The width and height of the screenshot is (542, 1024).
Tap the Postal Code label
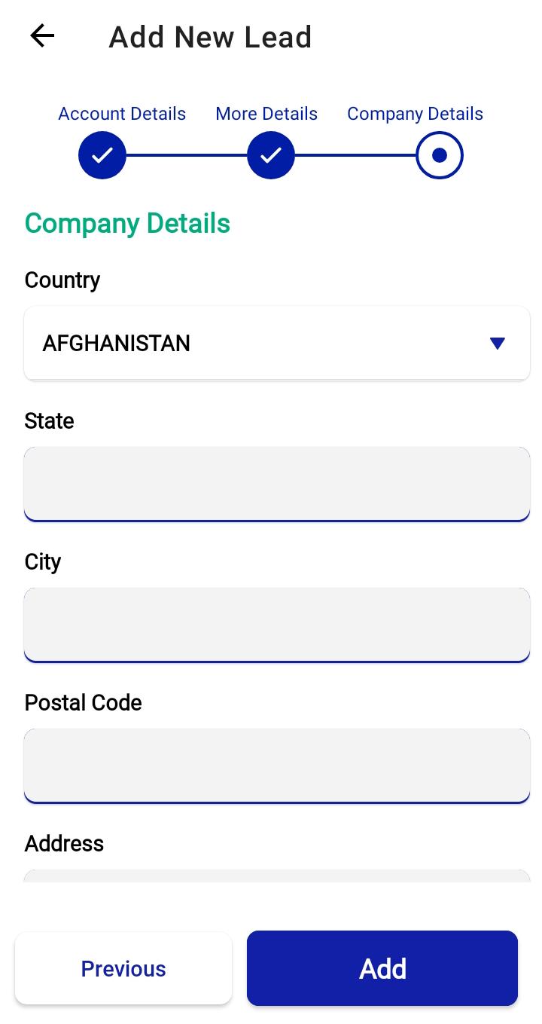83,702
